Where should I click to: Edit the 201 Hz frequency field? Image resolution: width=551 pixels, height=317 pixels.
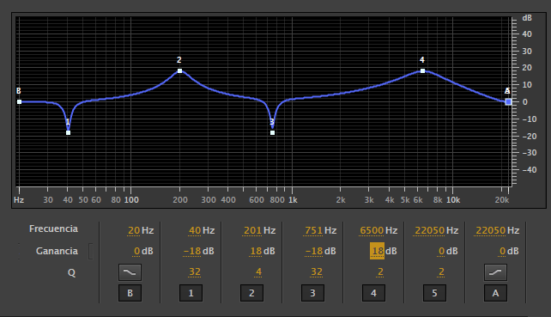click(x=252, y=230)
